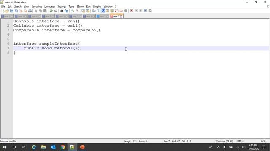
Task: Open the File menu
Action: (3, 7)
